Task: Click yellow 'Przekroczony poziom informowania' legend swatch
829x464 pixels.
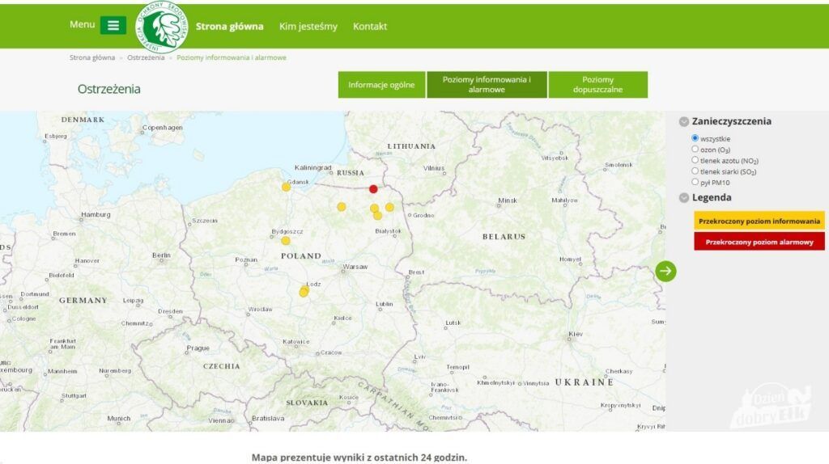Action: (x=759, y=221)
